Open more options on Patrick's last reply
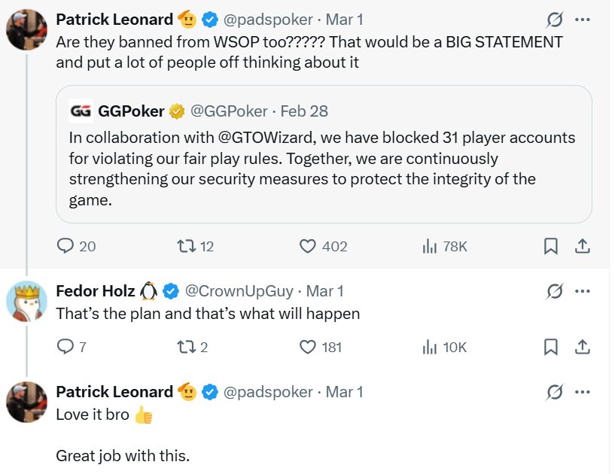The width and height of the screenshot is (615, 474). (582, 391)
